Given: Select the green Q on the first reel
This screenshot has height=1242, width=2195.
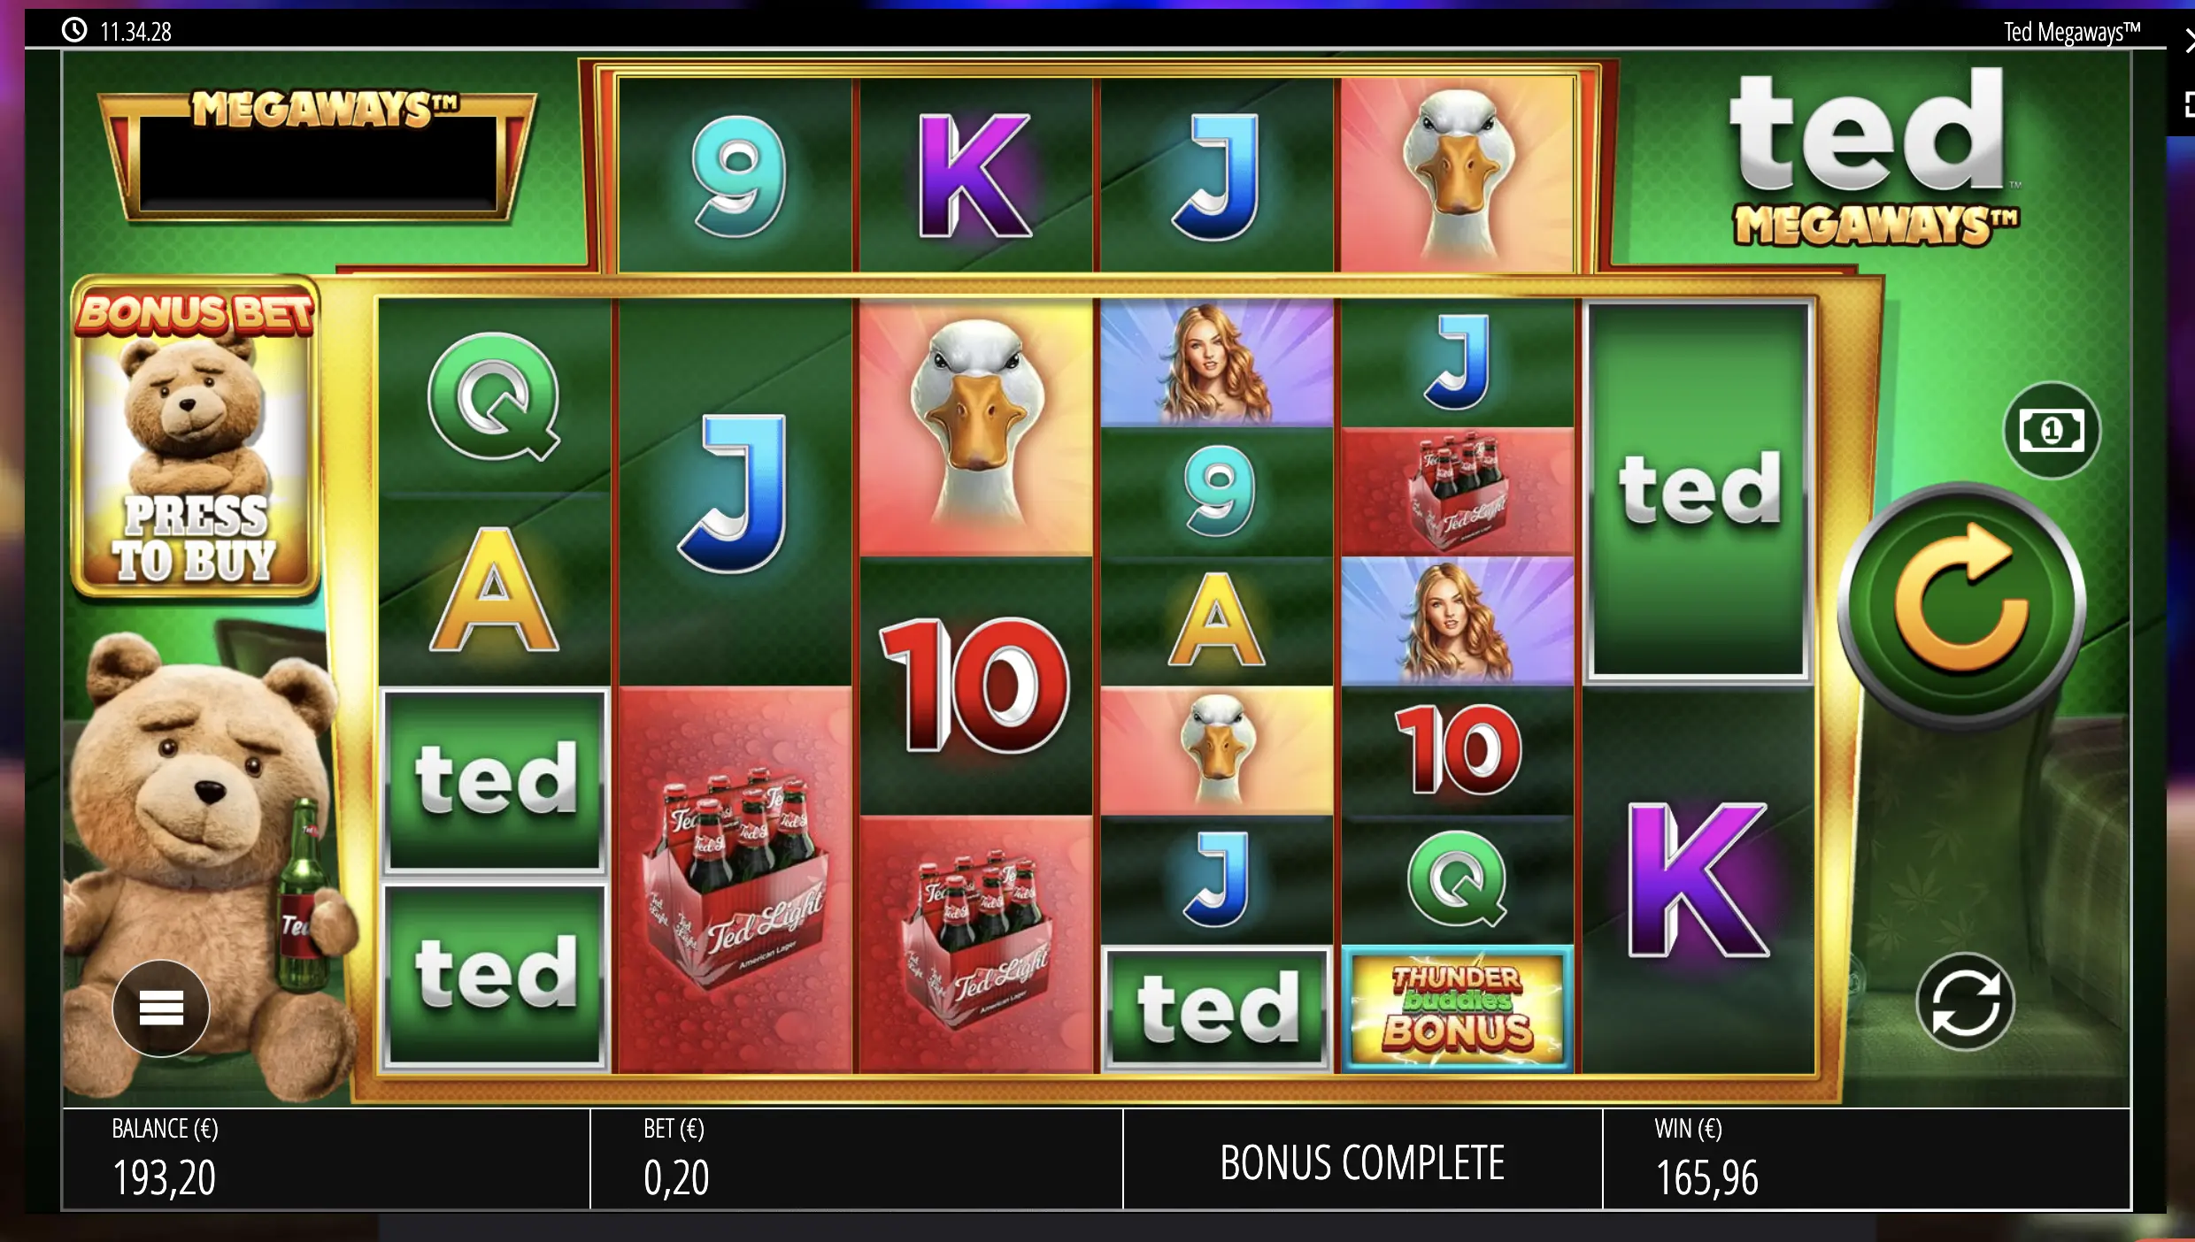Looking at the screenshot, I should coord(493,396).
